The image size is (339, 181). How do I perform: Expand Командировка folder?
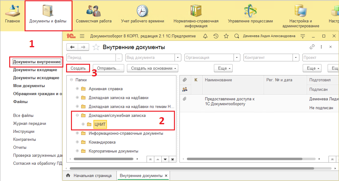coord(77,142)
